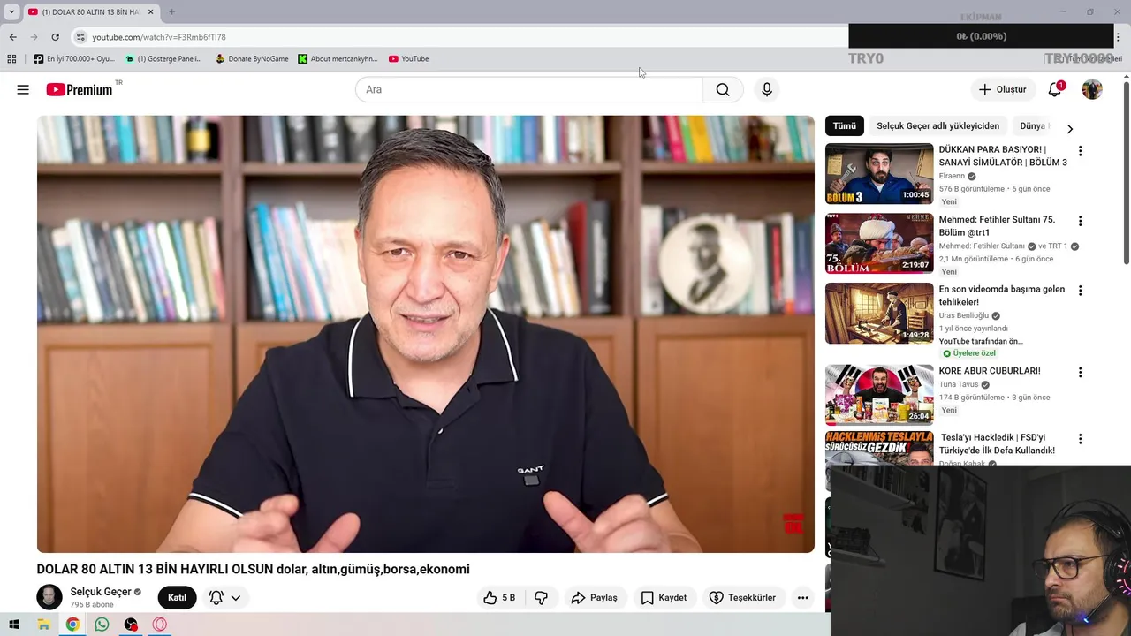Share the video via Paylaş
Screen dimensions: 1131x636
594,598
